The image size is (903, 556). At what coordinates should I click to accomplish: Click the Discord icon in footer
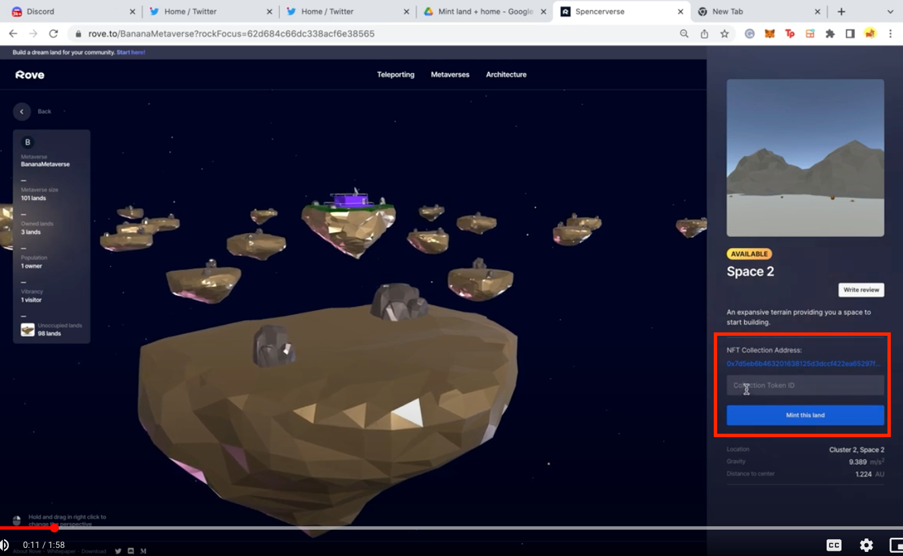130,551
